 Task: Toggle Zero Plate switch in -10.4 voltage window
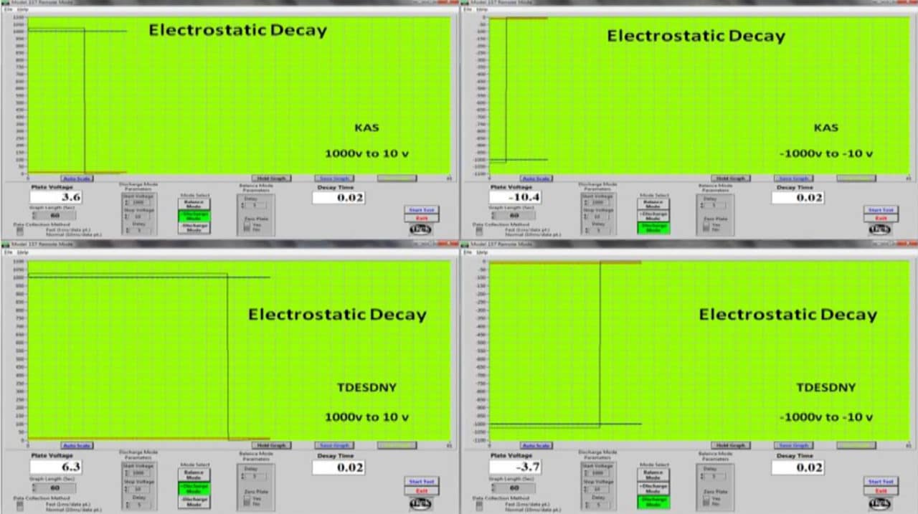(x=706, y=225)
